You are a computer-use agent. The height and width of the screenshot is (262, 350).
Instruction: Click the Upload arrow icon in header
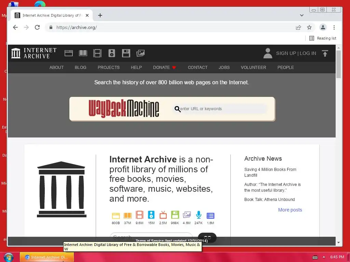click(325, 53)
